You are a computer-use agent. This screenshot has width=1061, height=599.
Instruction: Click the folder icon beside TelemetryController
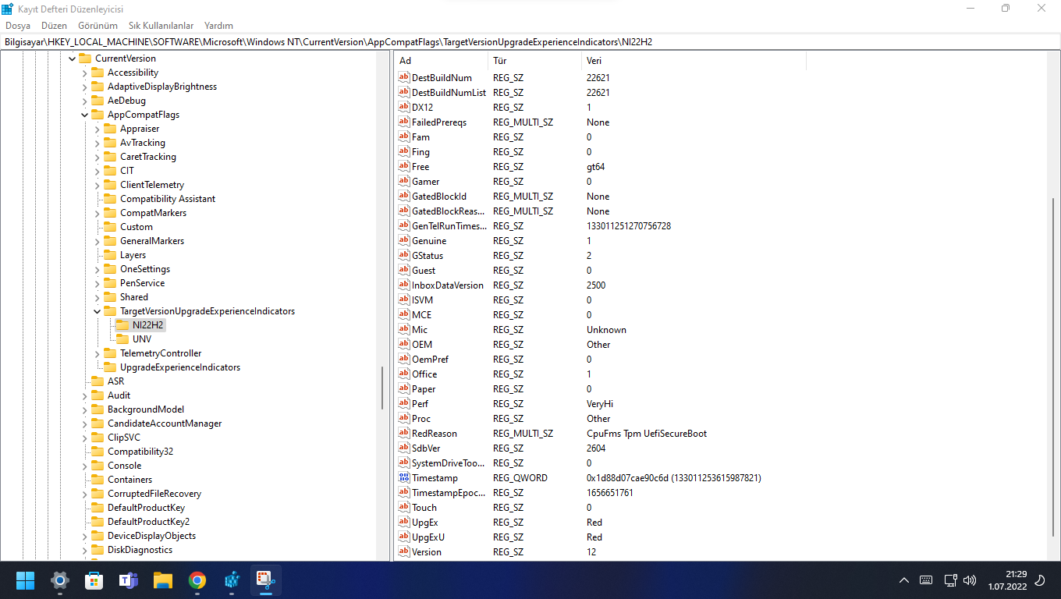[x=110, y=353]
